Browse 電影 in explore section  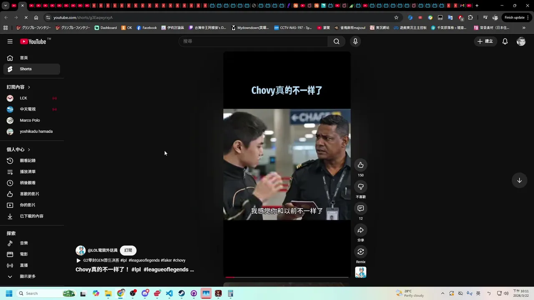coord(32,254)
